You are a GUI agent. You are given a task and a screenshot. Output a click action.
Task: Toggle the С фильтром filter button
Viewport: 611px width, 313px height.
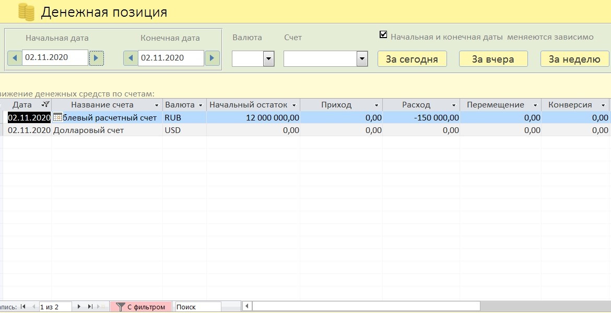(x=140, y=307)
